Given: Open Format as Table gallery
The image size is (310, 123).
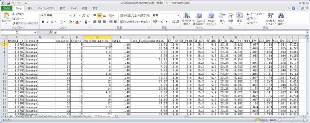Looking at the screenshot, I should click(x=199, y=19).
